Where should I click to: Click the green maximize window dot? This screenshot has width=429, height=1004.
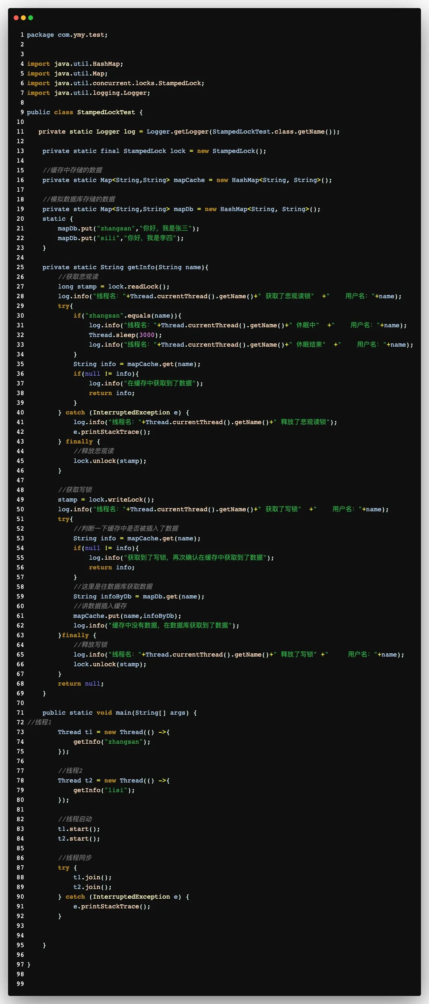pyautogui.click(x=31, y=18)
